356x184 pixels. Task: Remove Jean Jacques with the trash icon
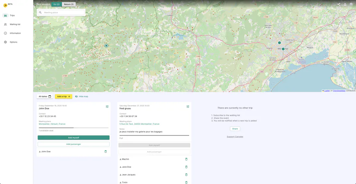pyautogui.click(x=186, y=175)
